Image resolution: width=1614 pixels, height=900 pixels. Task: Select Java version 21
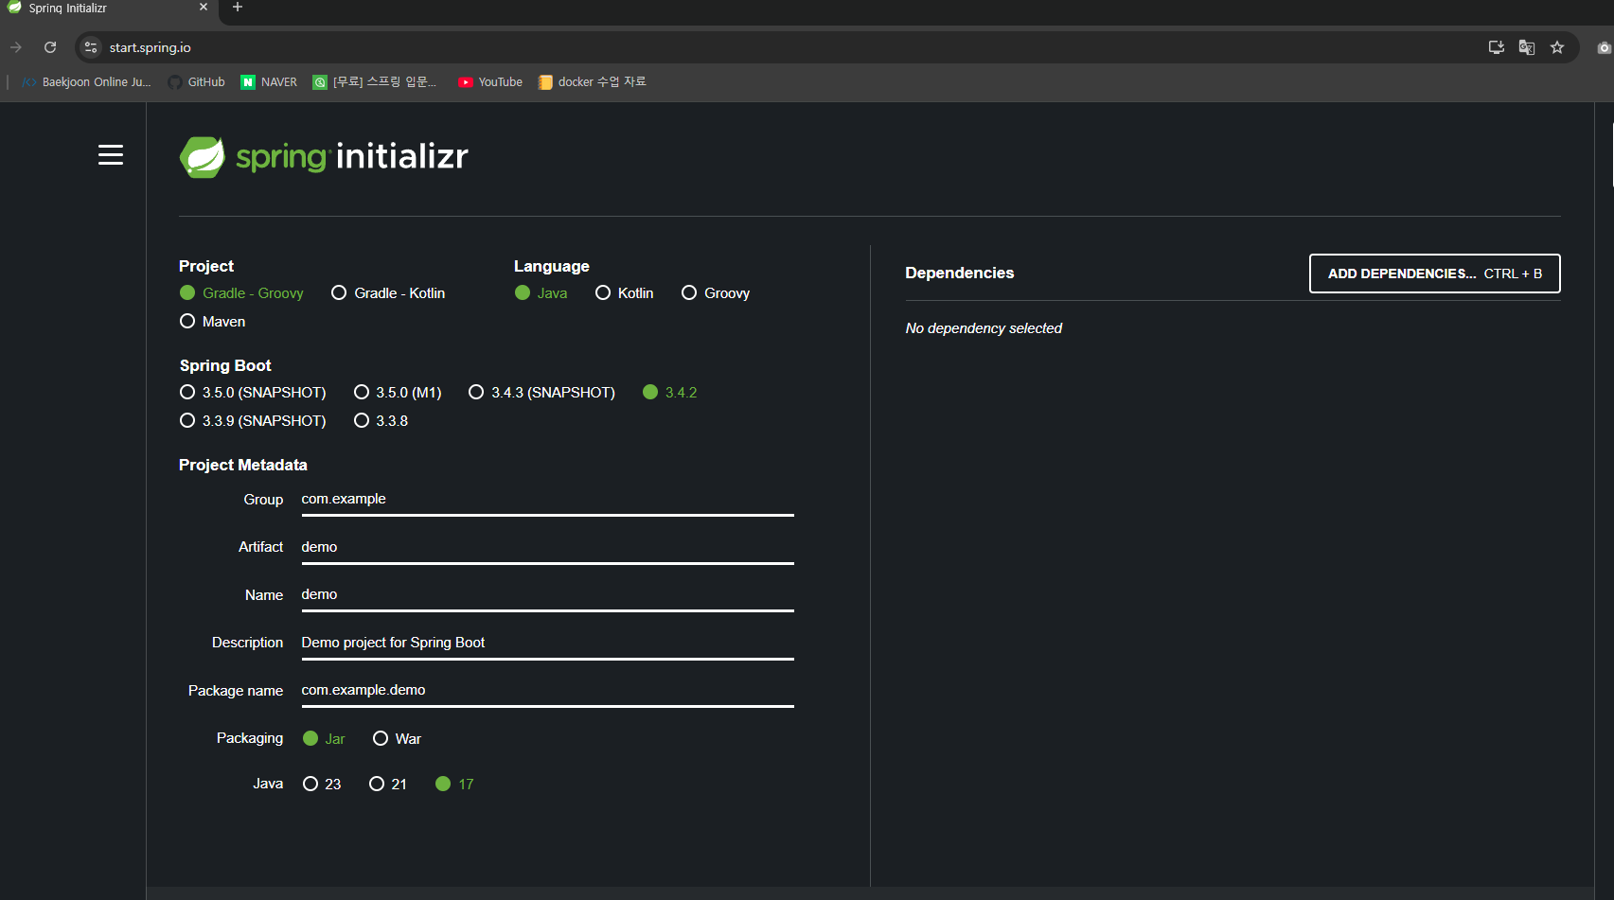click(388, 785)
